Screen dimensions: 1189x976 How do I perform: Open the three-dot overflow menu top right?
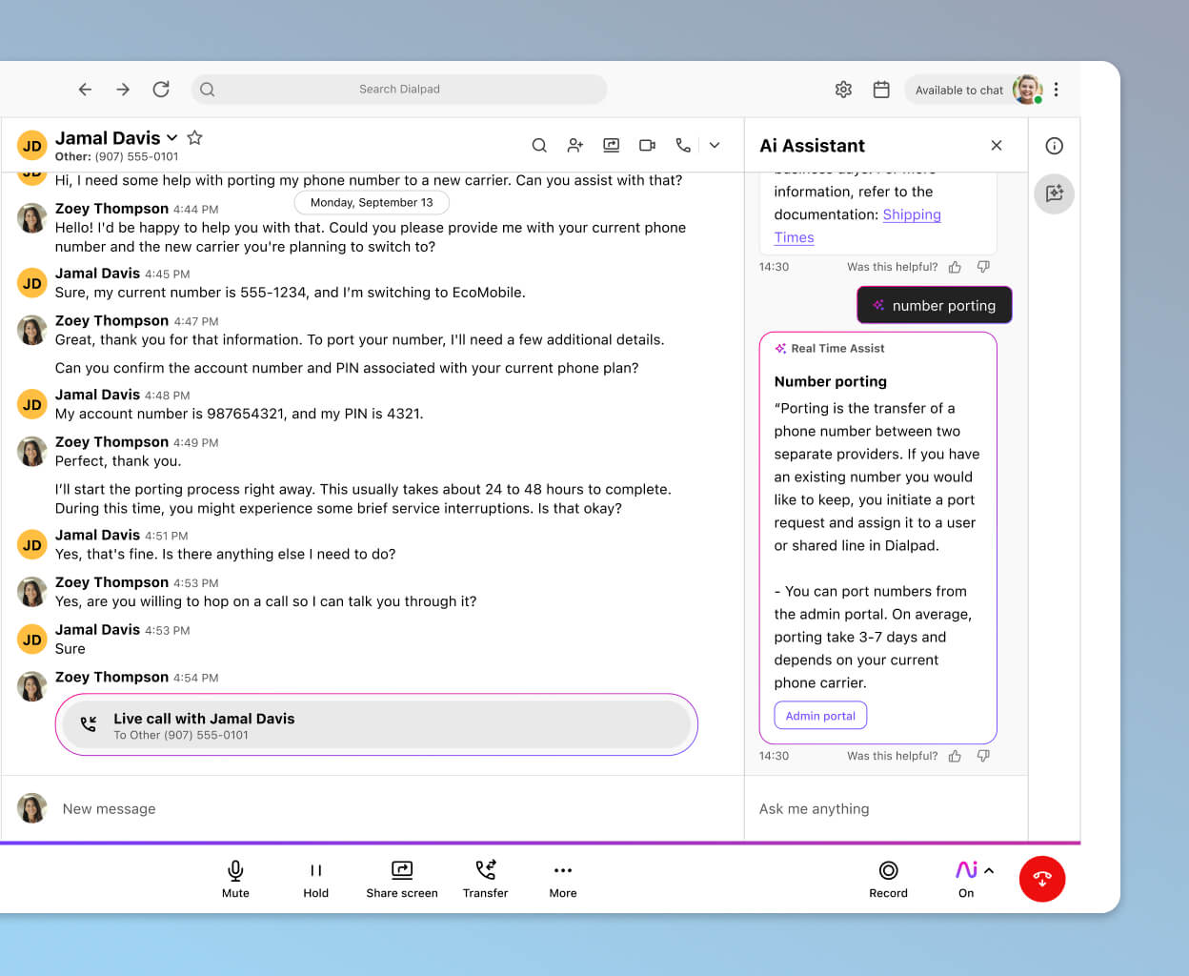(x=1056, y=89)
